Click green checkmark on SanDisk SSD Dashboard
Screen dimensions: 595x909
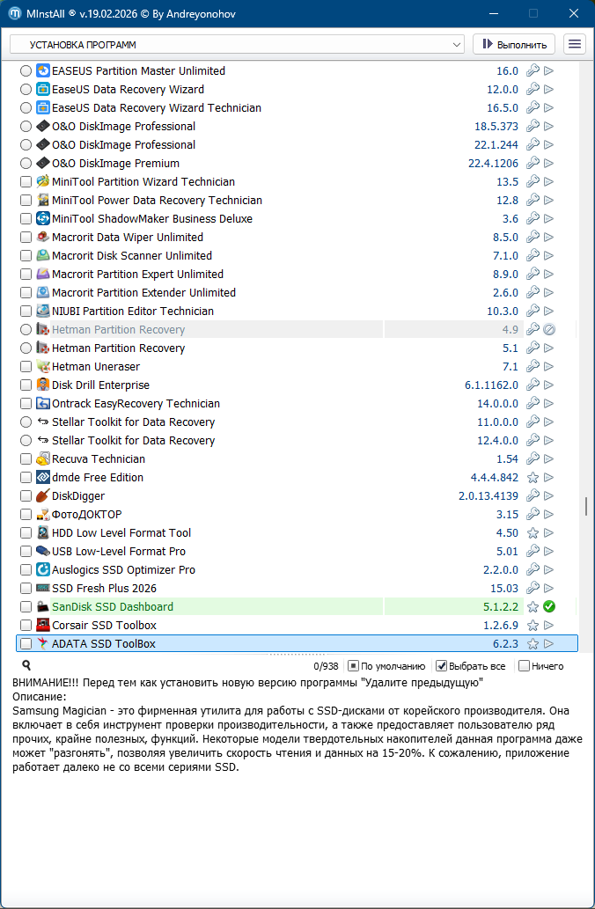[x=549, y=607]
